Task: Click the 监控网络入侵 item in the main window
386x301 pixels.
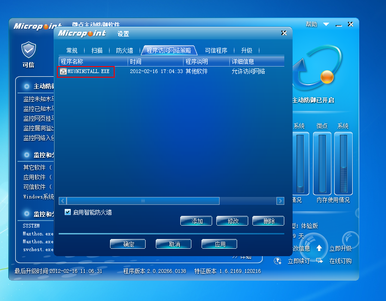Action: (39, 138)
